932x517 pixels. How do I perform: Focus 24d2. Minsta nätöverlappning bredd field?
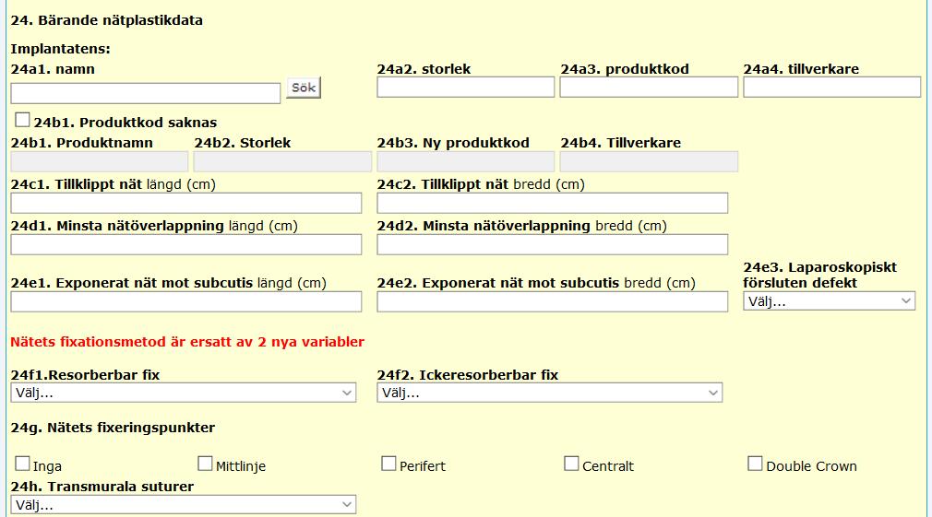(x=552, y=244)
